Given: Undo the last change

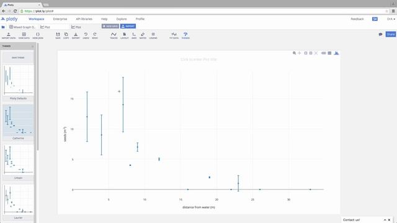Looking at the screenshot, I should pyautogui.click(x=86, y=35).
